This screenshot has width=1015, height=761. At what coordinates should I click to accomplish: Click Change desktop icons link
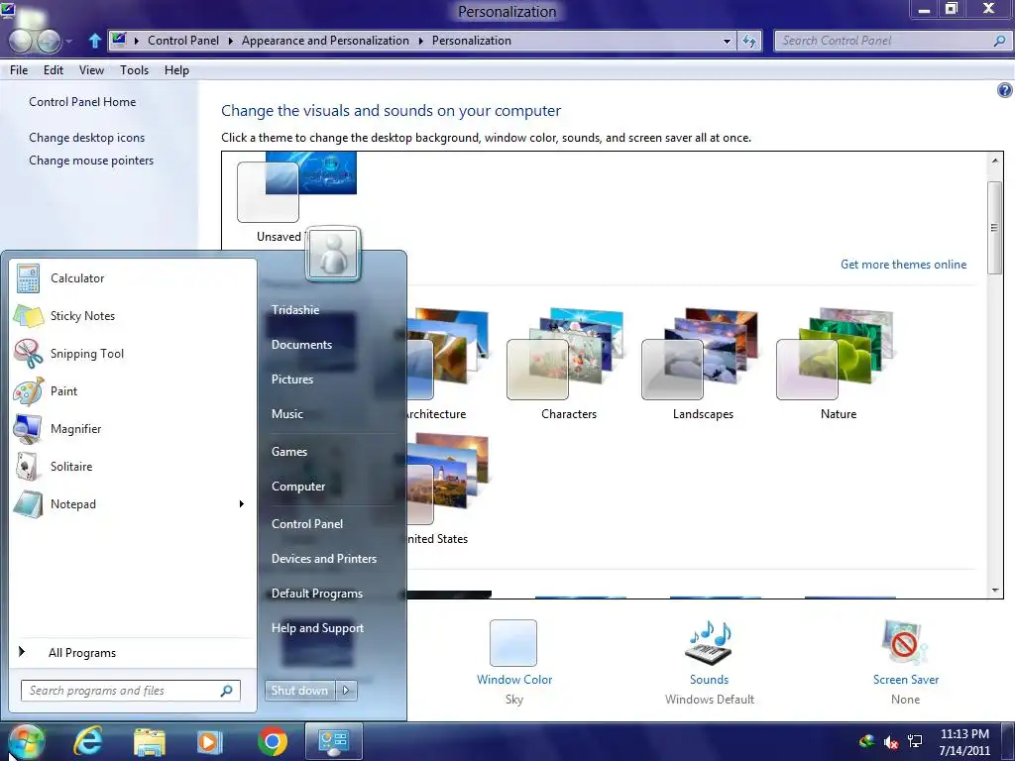tap(87, 137)
